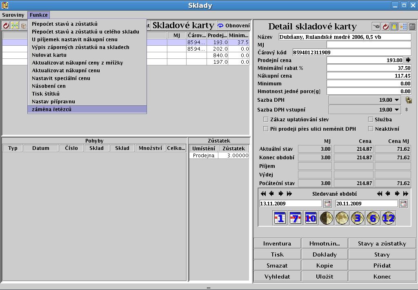Open calendar picker for 20.11.2009 date

coord(404,203)
